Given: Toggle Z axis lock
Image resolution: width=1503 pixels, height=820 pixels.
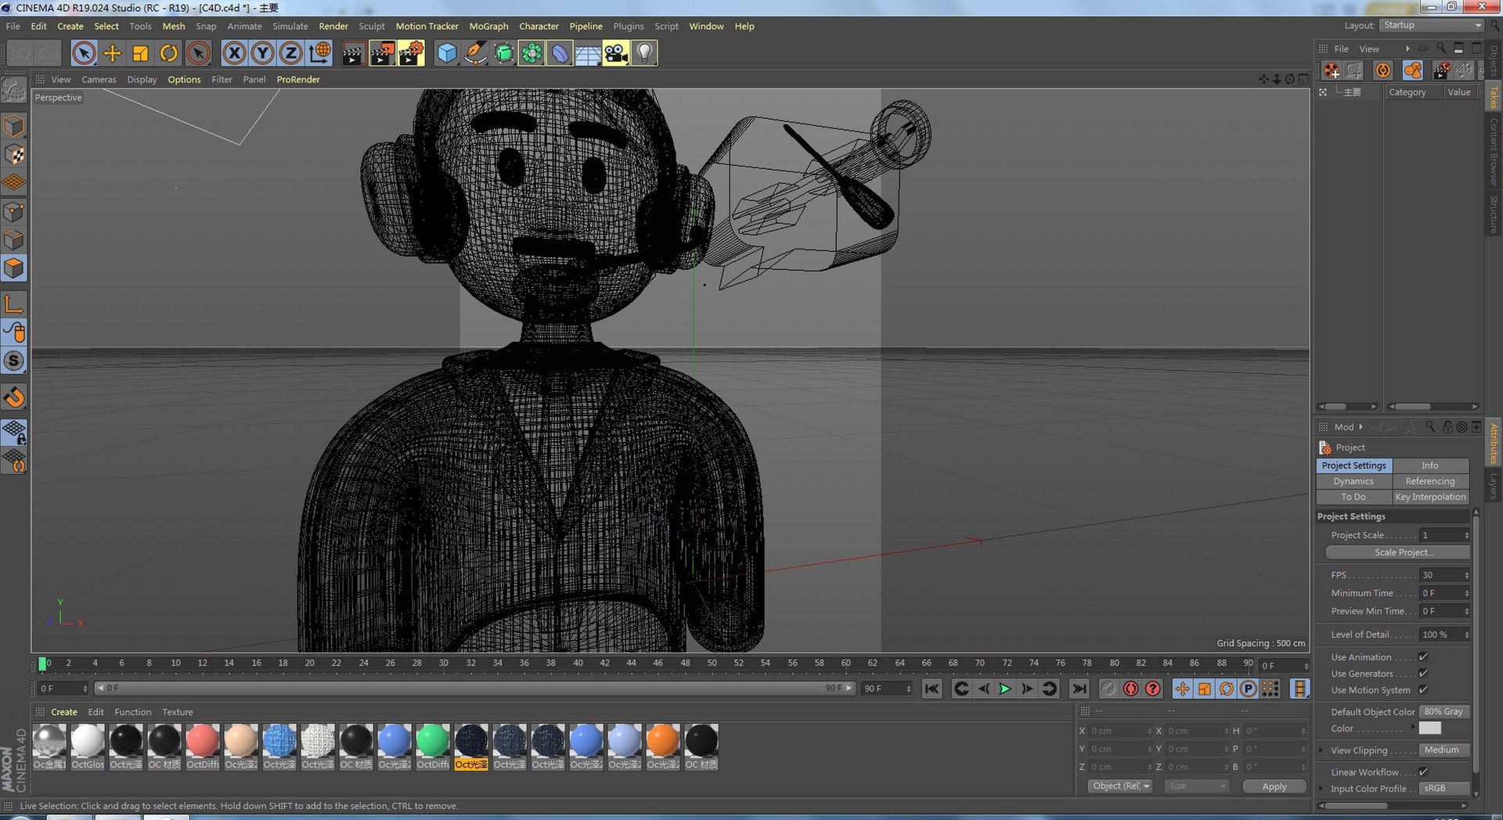Looking at the screenshot, I should (290, 53).
